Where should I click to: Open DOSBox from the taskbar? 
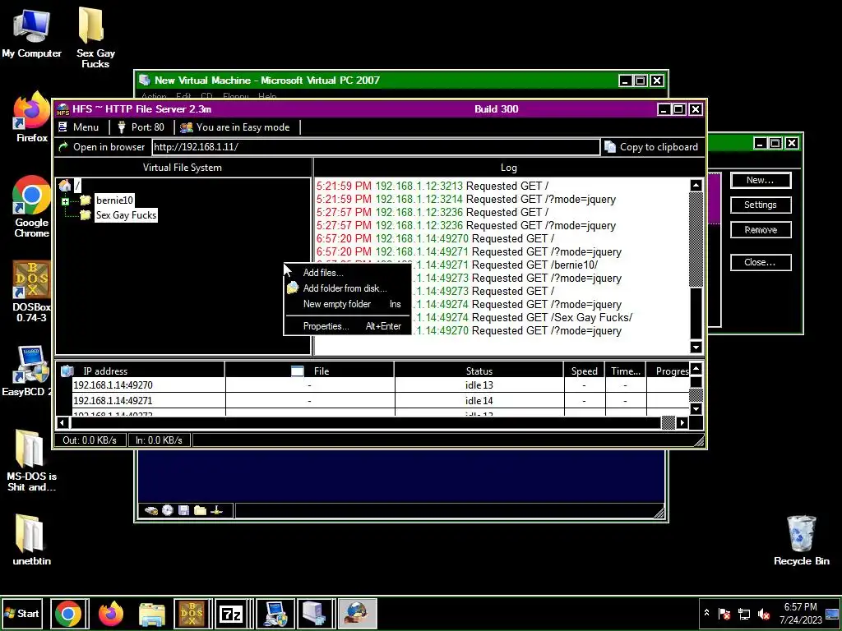click(x=192, y=613)
